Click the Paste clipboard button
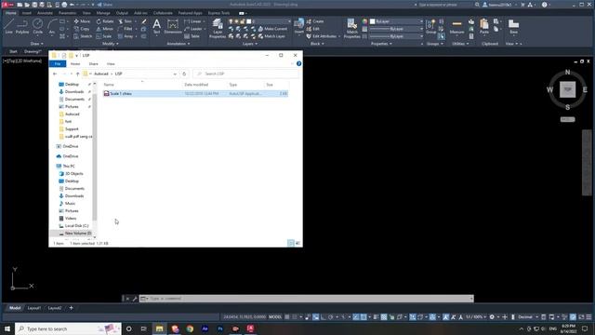 483,27
